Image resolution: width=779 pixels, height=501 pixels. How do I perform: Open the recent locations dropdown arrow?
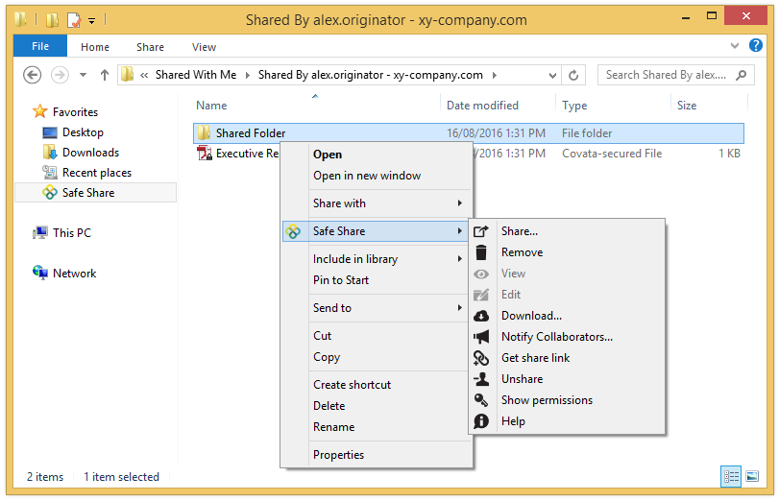pos(83,75)
